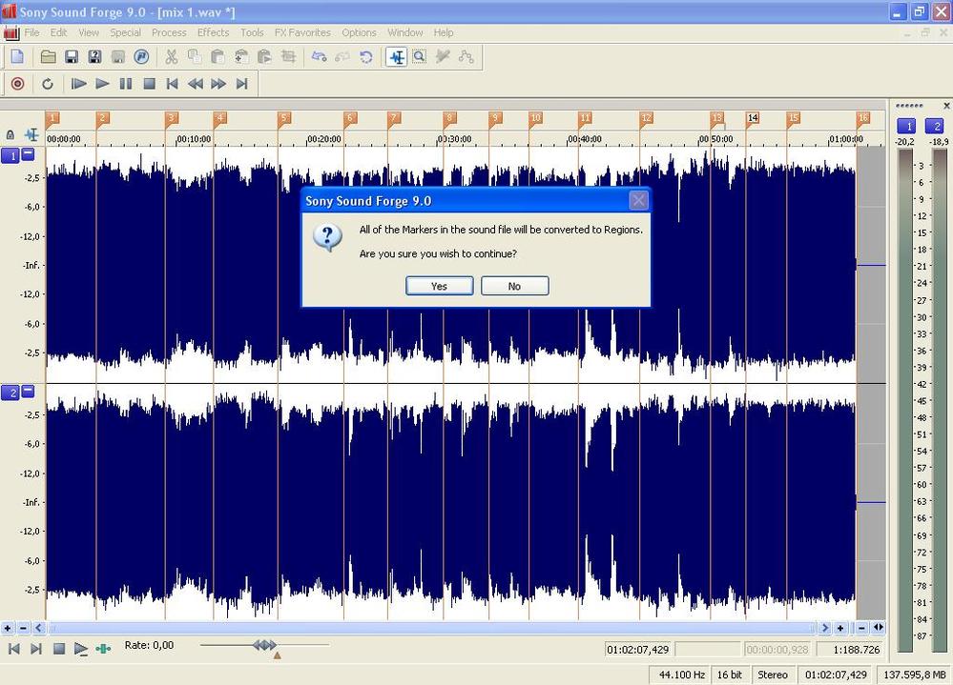Click sample rate 44.100 Hz in status bar
This screenshot has width=953, height=685.
click(682, 675)
